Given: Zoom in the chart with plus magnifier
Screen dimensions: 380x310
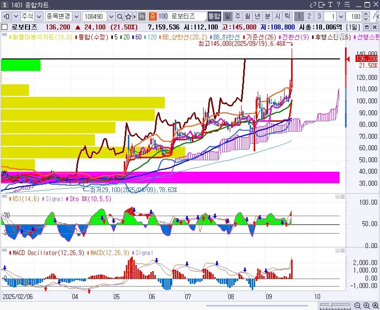Looking at the screenshot, I should tap(367, 305).
